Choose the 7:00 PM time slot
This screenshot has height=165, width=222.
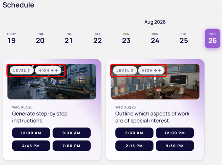[72, 146]
